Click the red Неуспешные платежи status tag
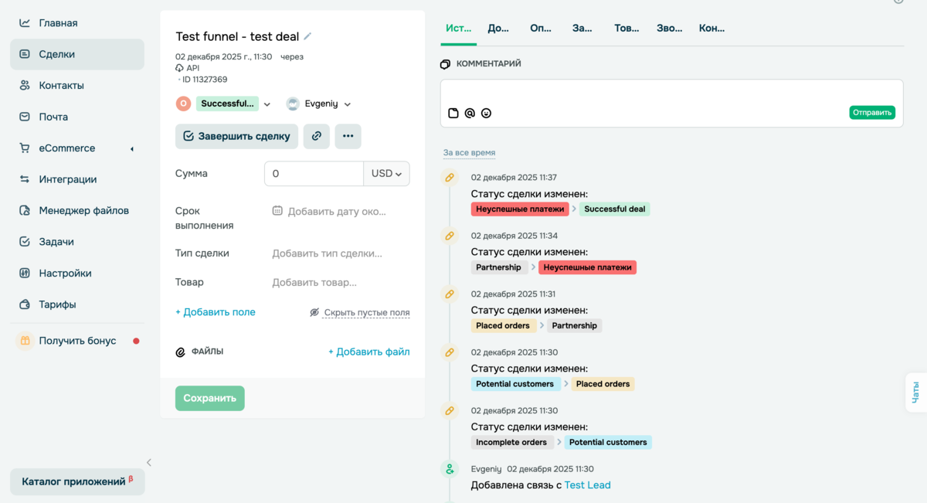 point(519,209)
